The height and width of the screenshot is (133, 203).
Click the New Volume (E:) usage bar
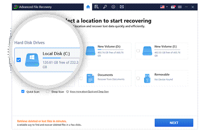click(x=167, y=50)
